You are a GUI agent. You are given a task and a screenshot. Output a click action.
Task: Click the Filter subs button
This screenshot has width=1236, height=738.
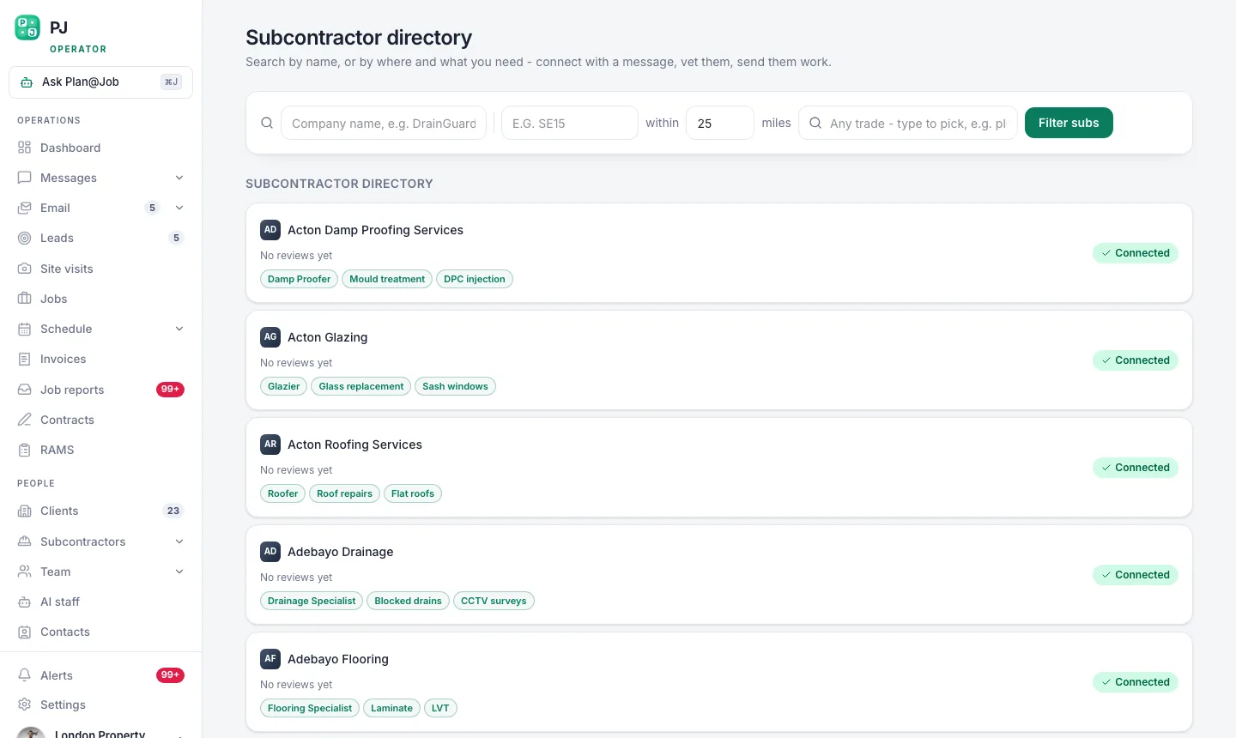[1069, 123]
